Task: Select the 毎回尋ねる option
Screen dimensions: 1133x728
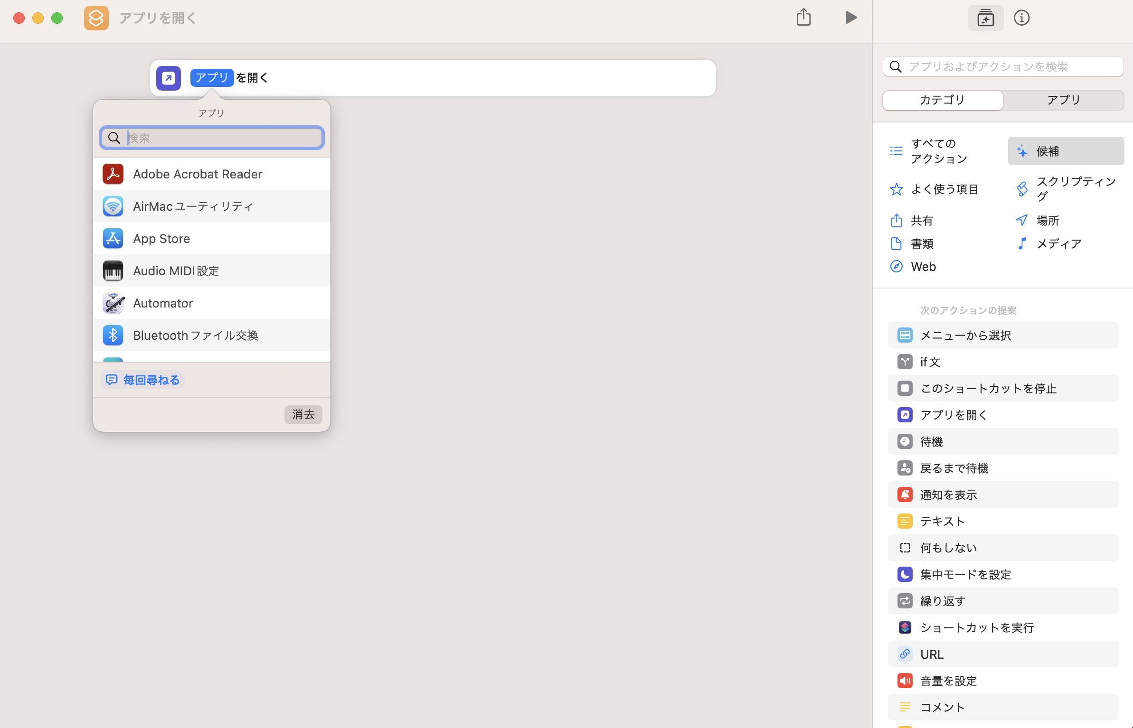Action: click(143, 380)
